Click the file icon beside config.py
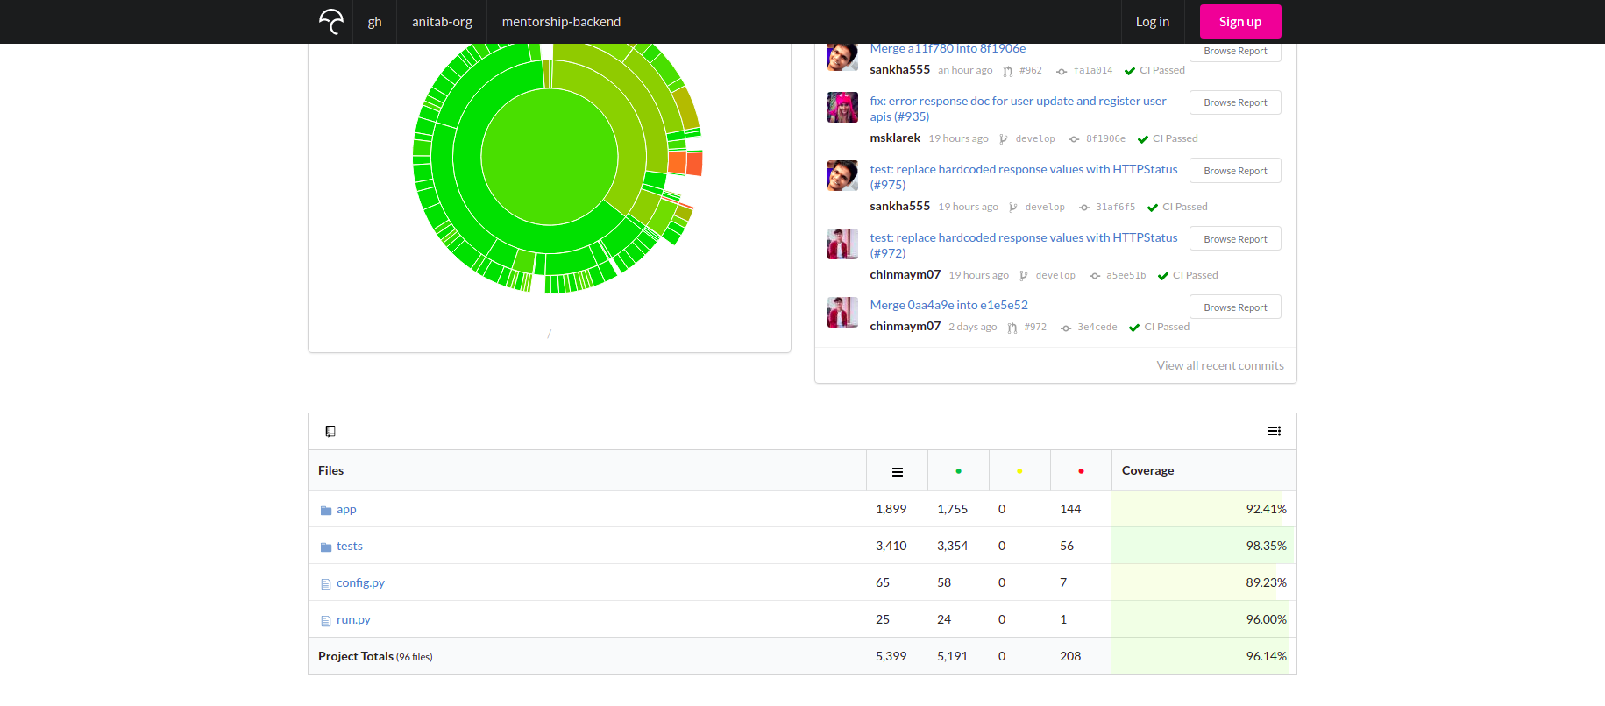1605x706 pixels. [x=326, y=583]
